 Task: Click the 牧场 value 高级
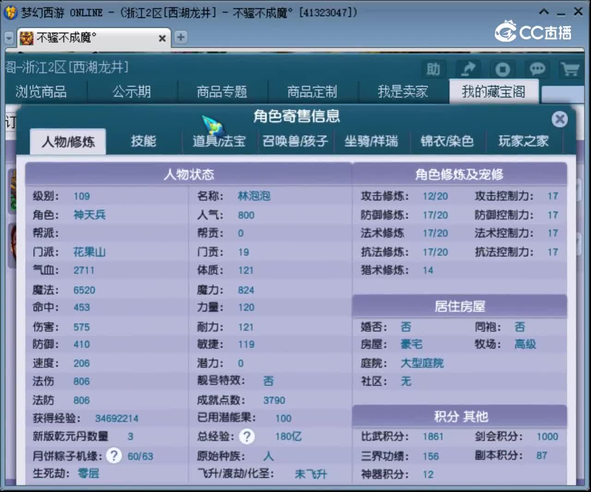click(525, 344)
